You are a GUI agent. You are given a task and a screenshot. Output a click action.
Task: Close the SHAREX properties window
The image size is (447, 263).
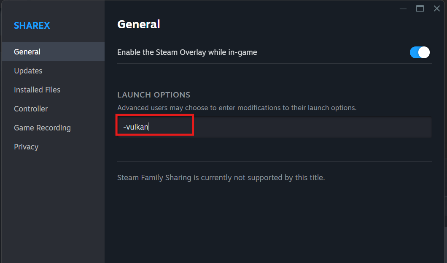437,8
